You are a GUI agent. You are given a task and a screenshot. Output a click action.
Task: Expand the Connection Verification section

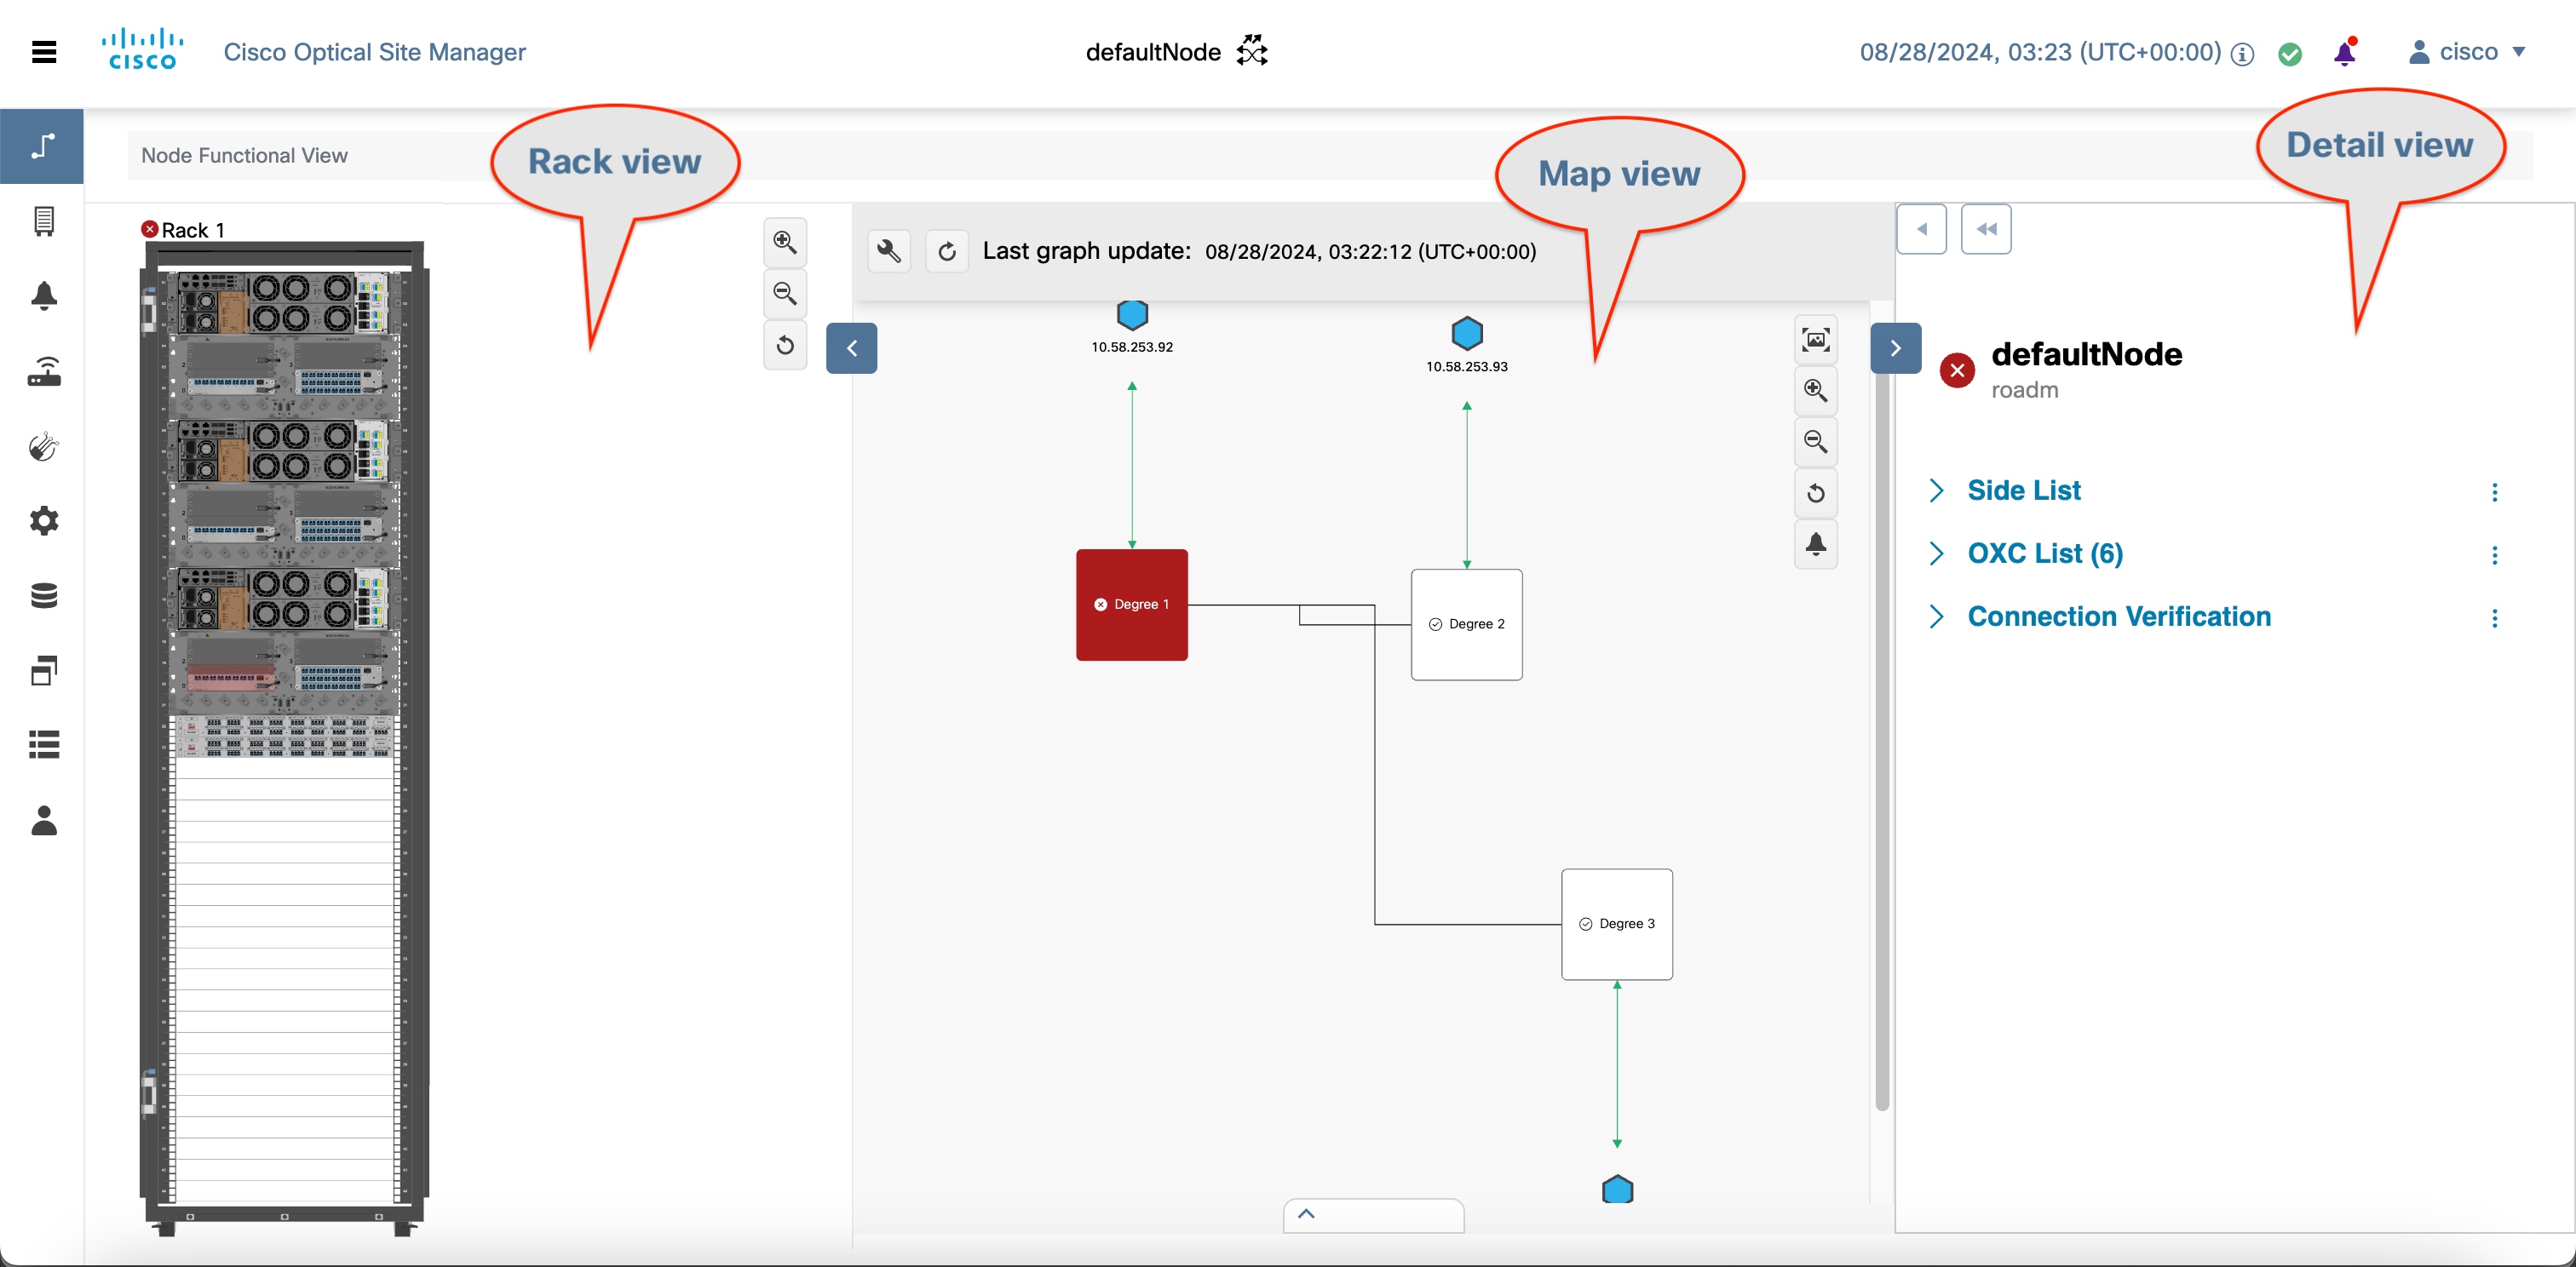pos(1937,616)
